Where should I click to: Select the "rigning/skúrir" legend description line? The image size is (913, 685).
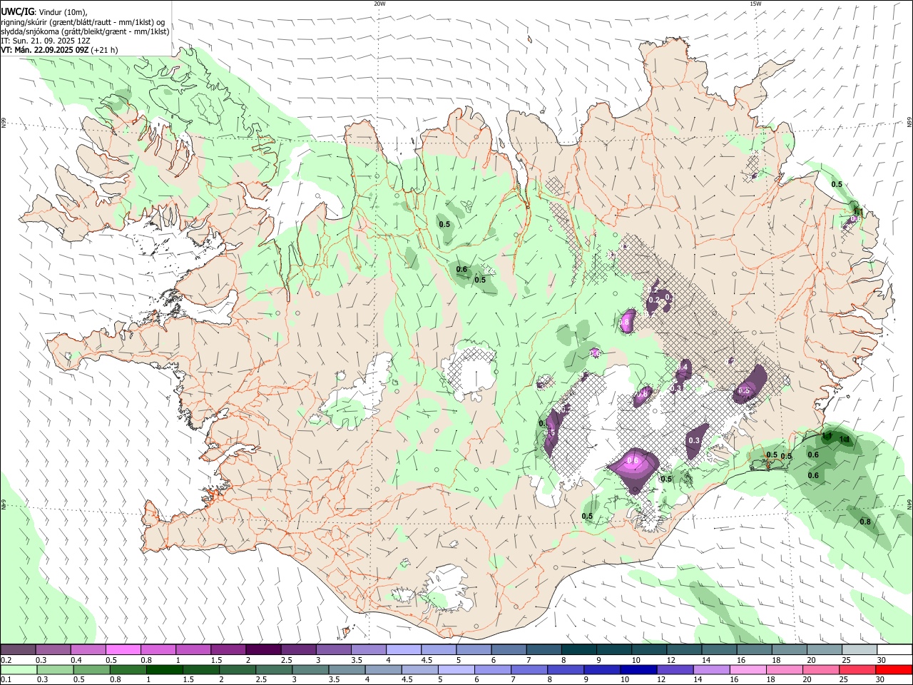[83, 22]
